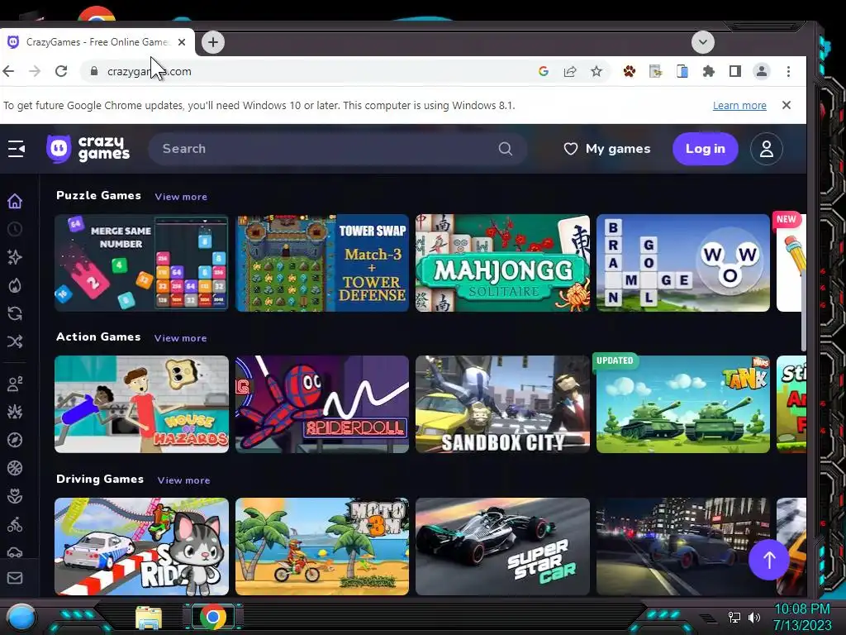This screenshot has width=846, height=635.
Task: Open the Adventure compass icon
Action: [x=15, y=440]
